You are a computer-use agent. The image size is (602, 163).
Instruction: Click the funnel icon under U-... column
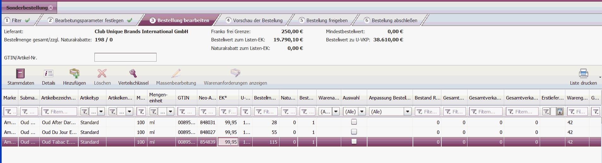click(245, 112)
